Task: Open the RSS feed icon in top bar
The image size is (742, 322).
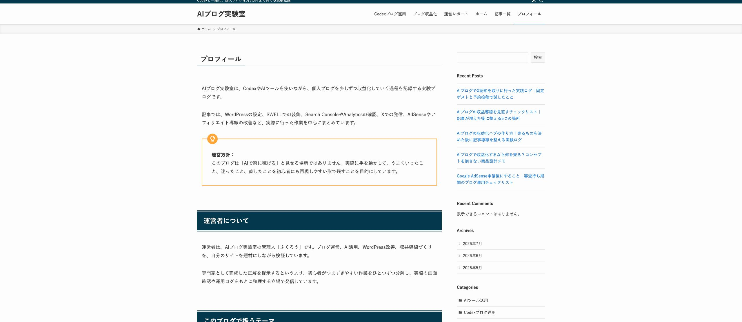Action: 534,1
